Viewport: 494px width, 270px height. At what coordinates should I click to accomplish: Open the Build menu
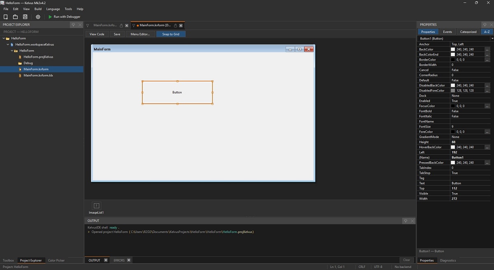[38, 9]
